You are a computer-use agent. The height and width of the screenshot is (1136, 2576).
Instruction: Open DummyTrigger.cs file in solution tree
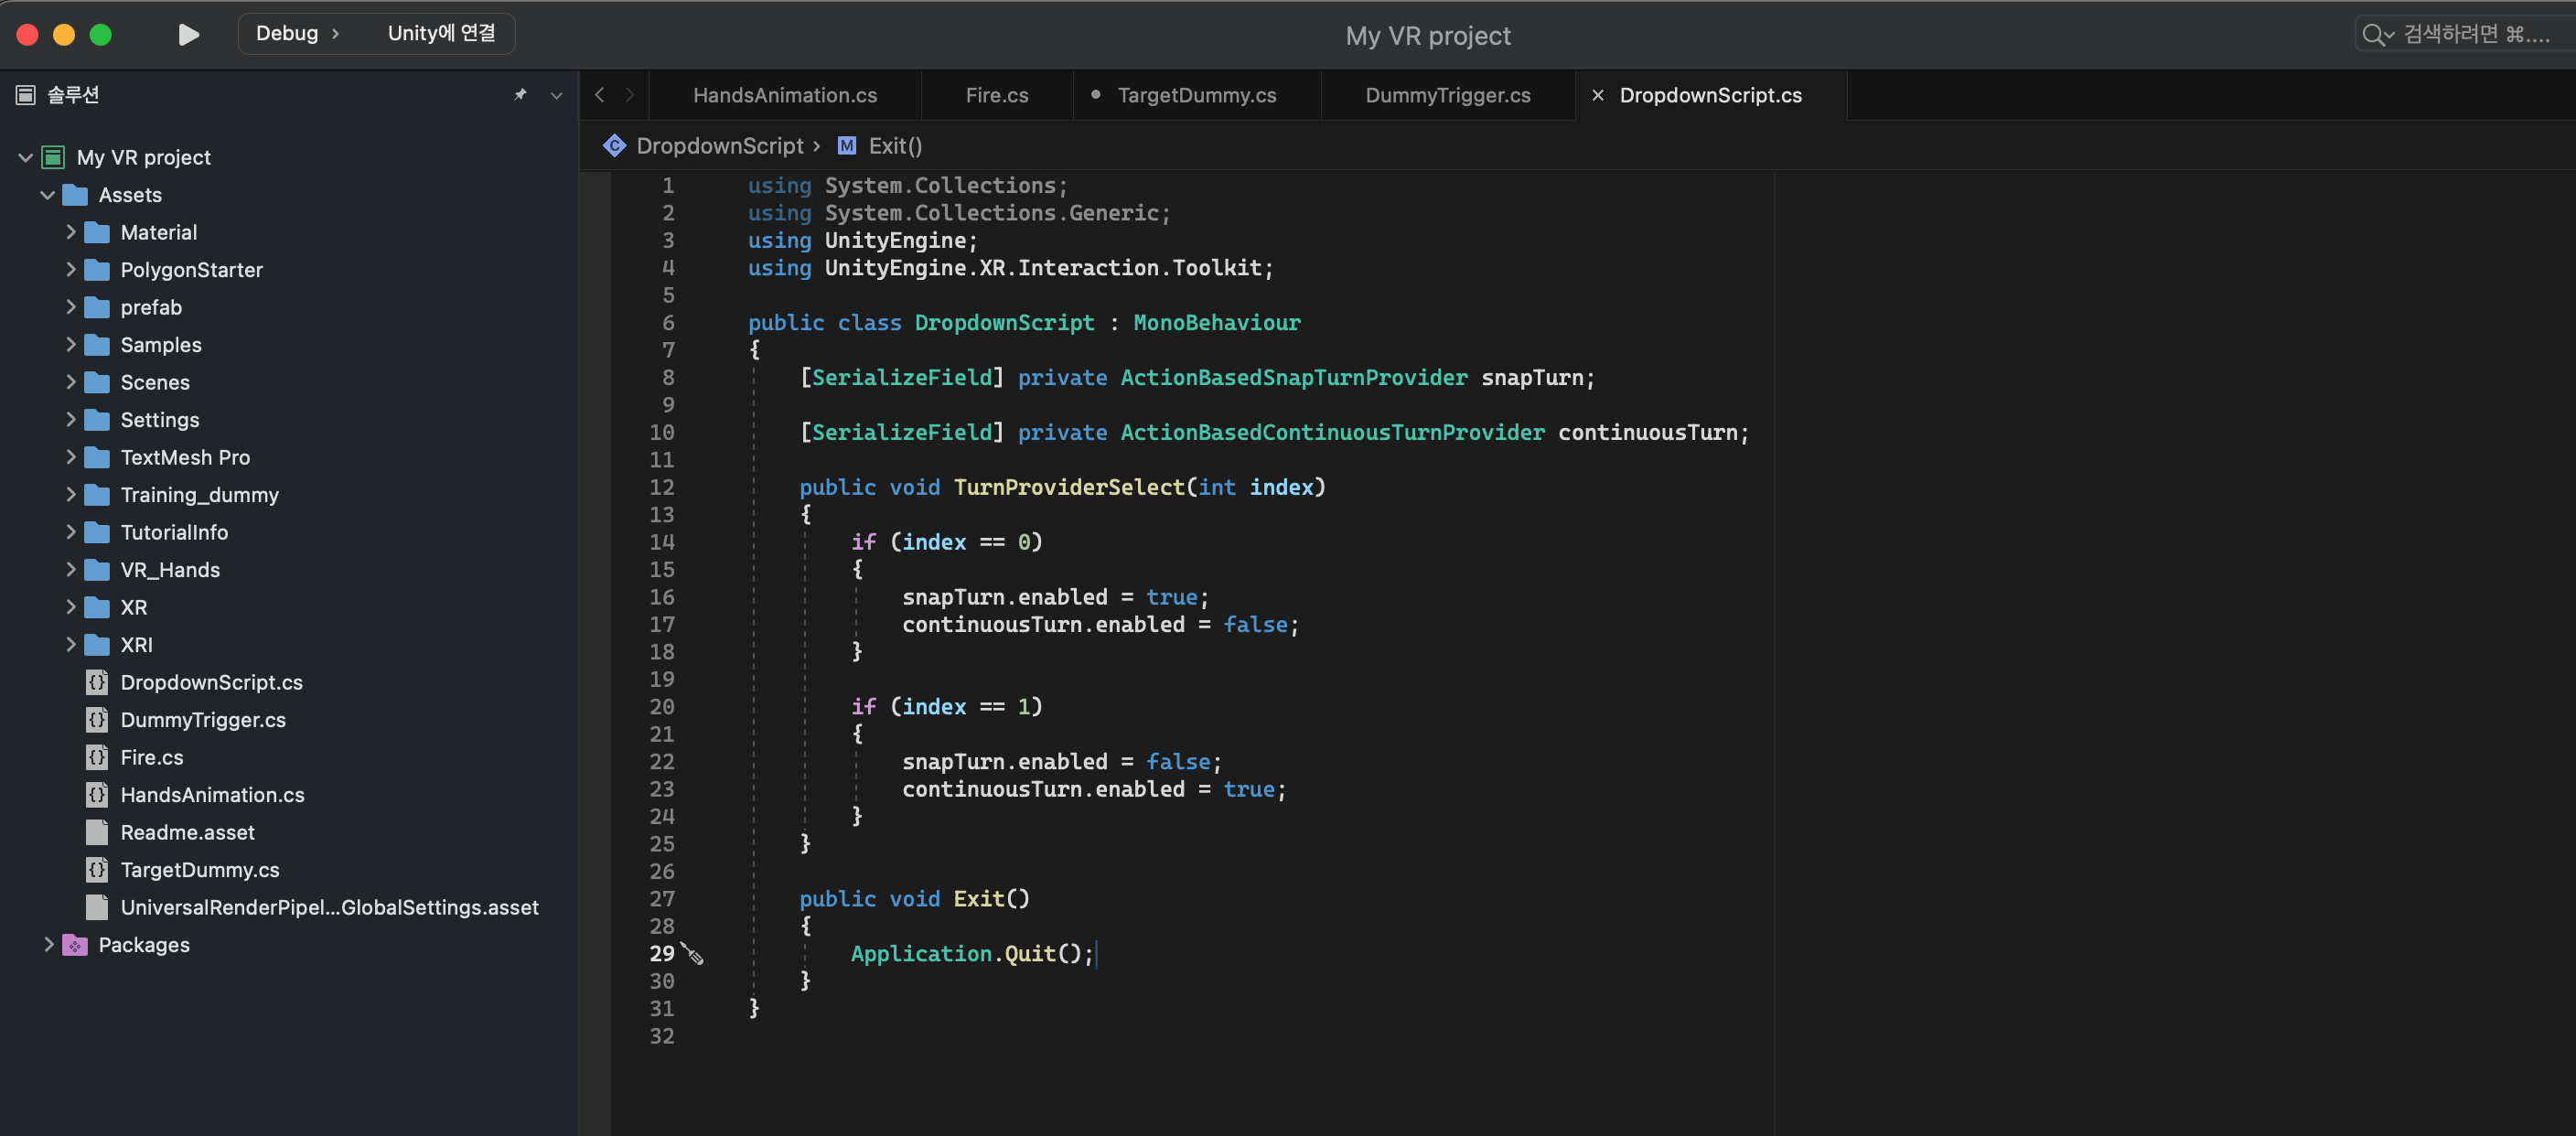click(203, 720)
